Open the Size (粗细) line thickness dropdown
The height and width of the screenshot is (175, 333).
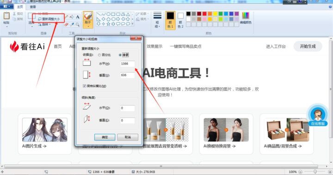pyautogui.click(x=157, y=20)
